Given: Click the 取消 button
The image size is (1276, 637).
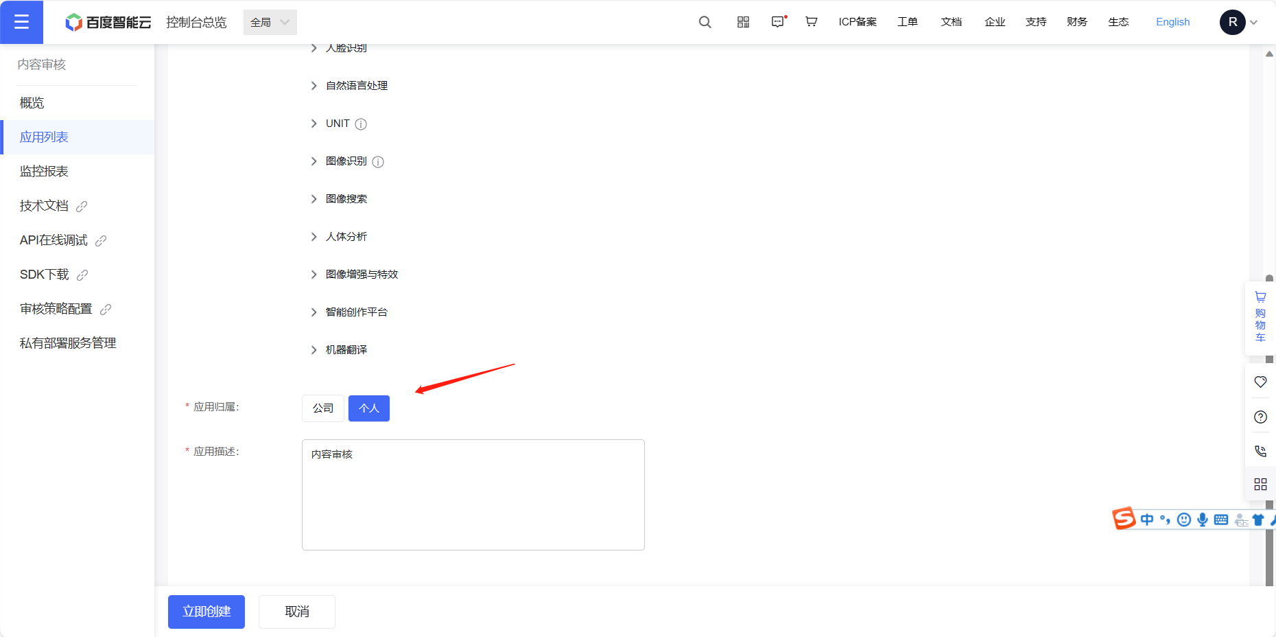Looking at the screenshot, I should point(297,612).
